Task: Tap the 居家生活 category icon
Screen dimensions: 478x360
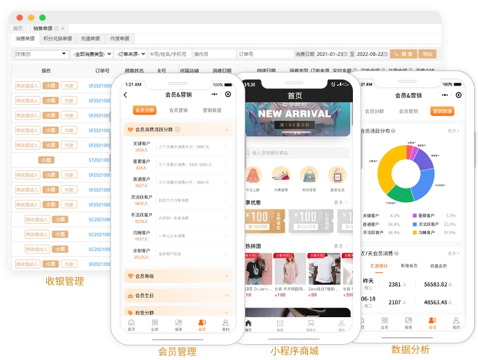Action: pos(337,175)
